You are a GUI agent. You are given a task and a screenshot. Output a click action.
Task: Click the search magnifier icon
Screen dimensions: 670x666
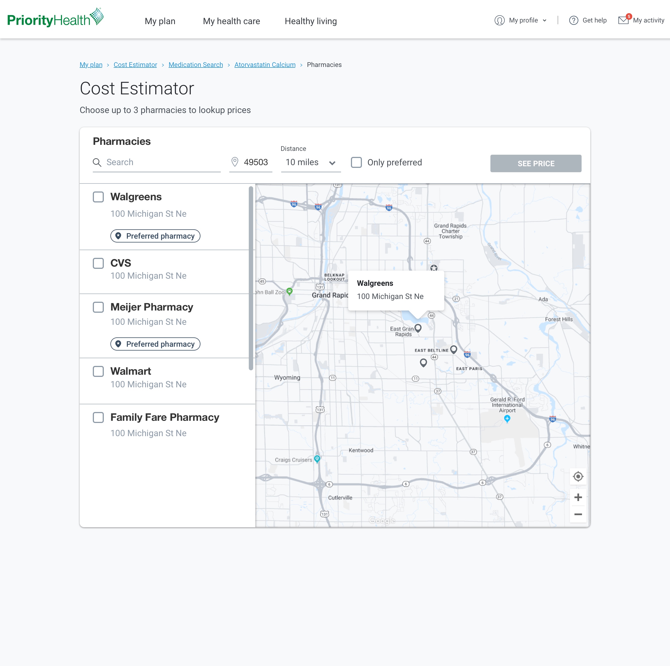97,162
